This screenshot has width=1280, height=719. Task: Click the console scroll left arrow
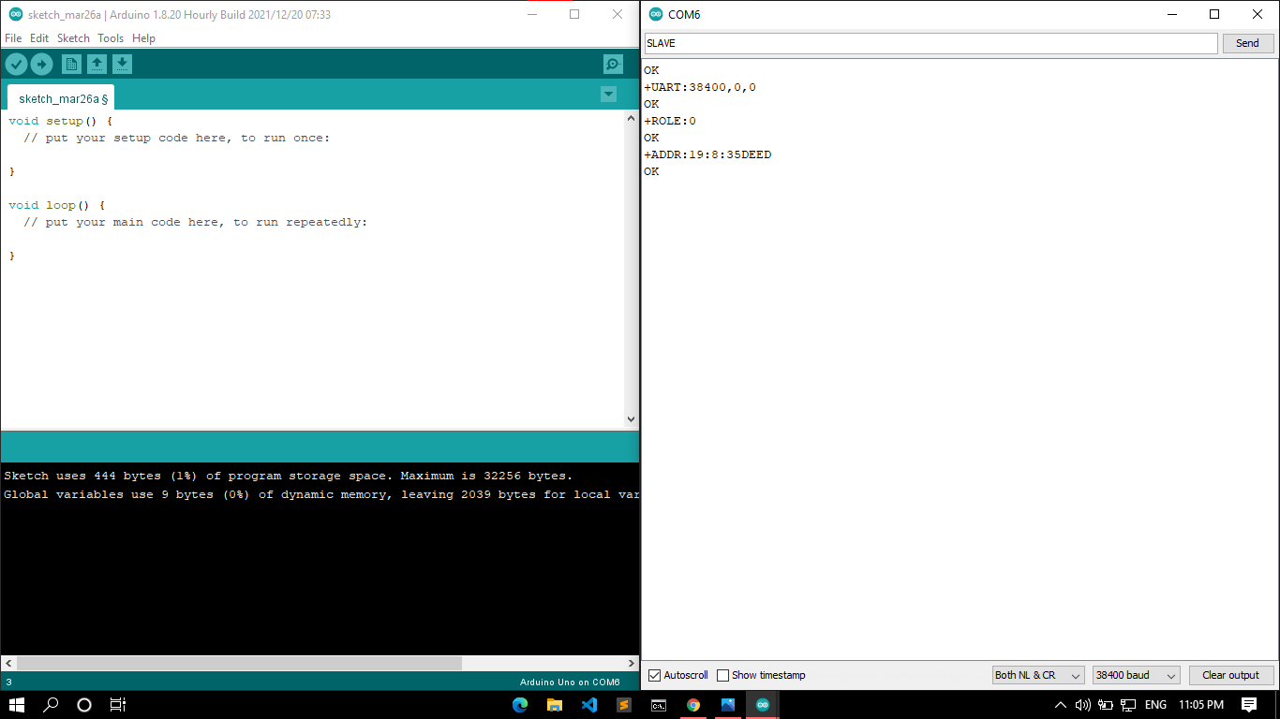coord(8,663)
